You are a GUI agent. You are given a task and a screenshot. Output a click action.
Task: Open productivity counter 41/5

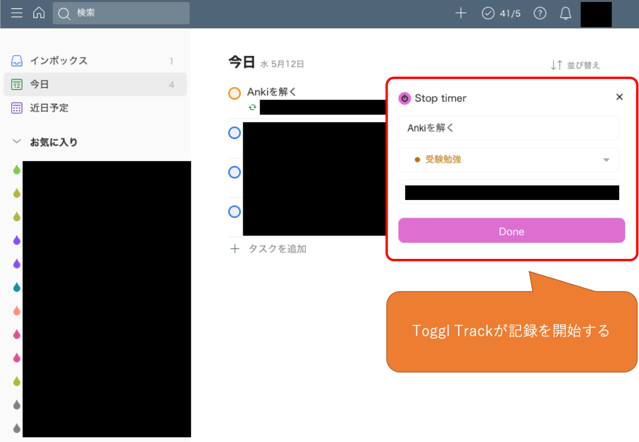(501, 13)
